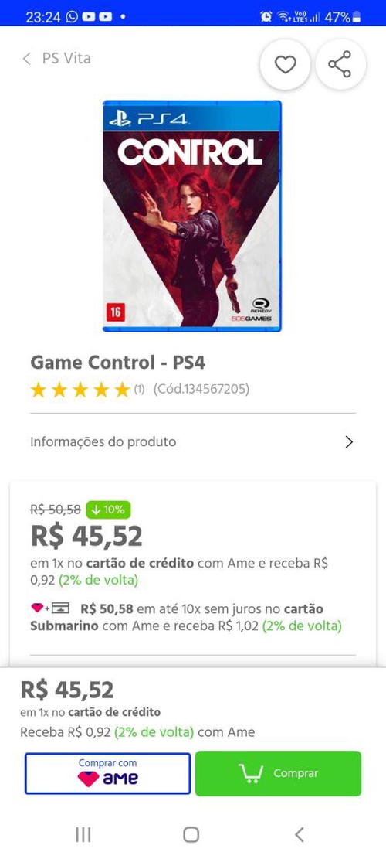Tap the Ame heart logo
The height and width of the screenshot is (859, 386).
tap(89, 779)
